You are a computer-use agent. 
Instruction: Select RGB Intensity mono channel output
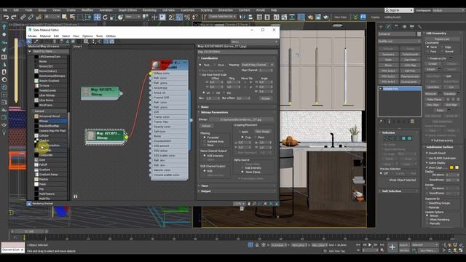click(205, 156)
